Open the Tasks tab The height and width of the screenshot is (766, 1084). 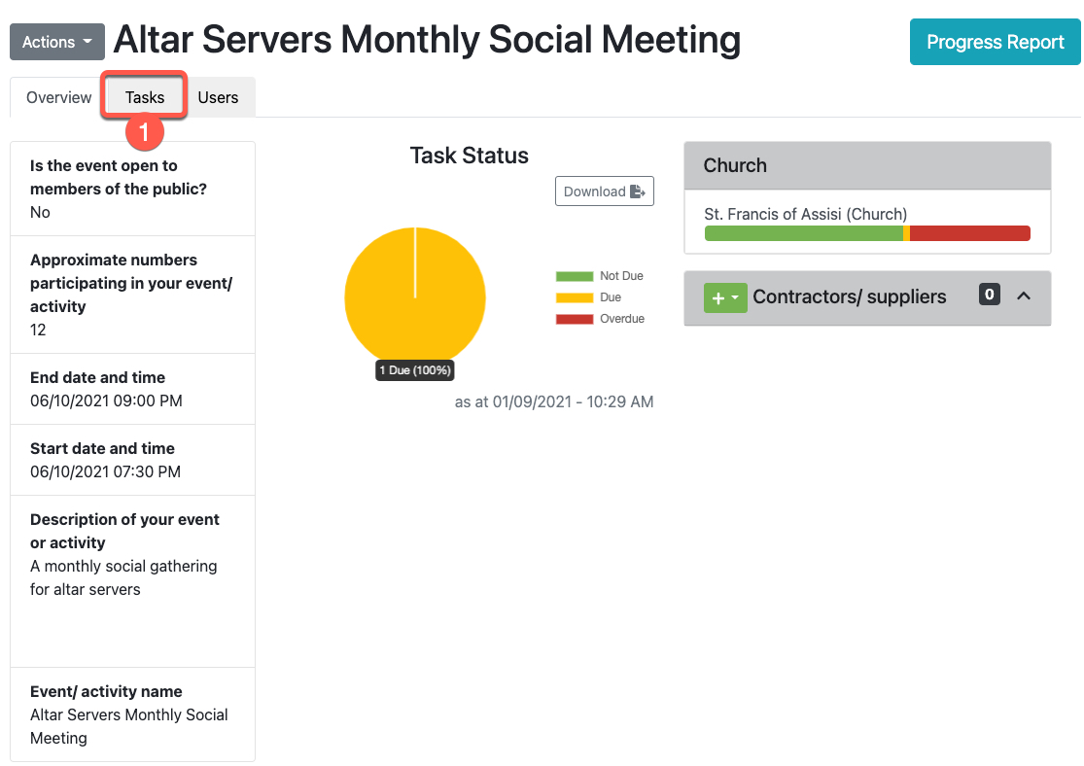pyautogui.click(x=145, y=97)
